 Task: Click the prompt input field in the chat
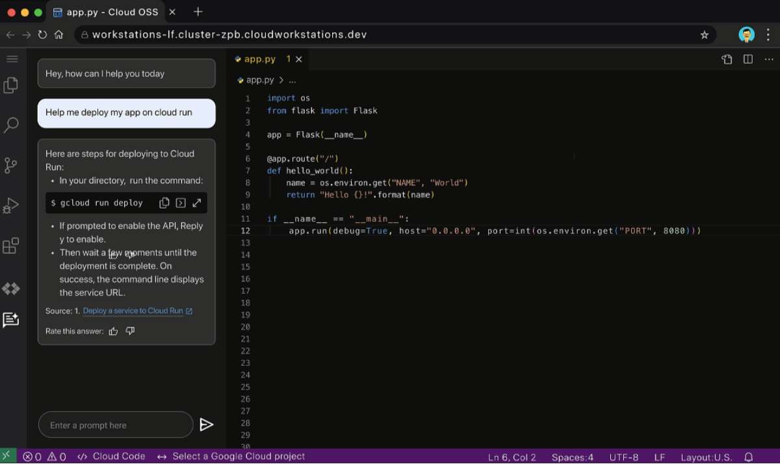tap(116, 424)
